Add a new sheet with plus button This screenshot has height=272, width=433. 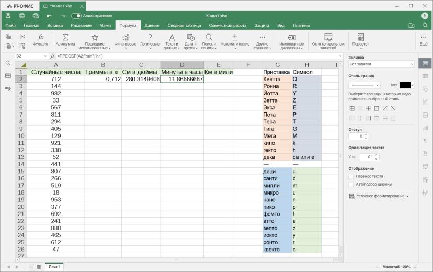[31, 267]
